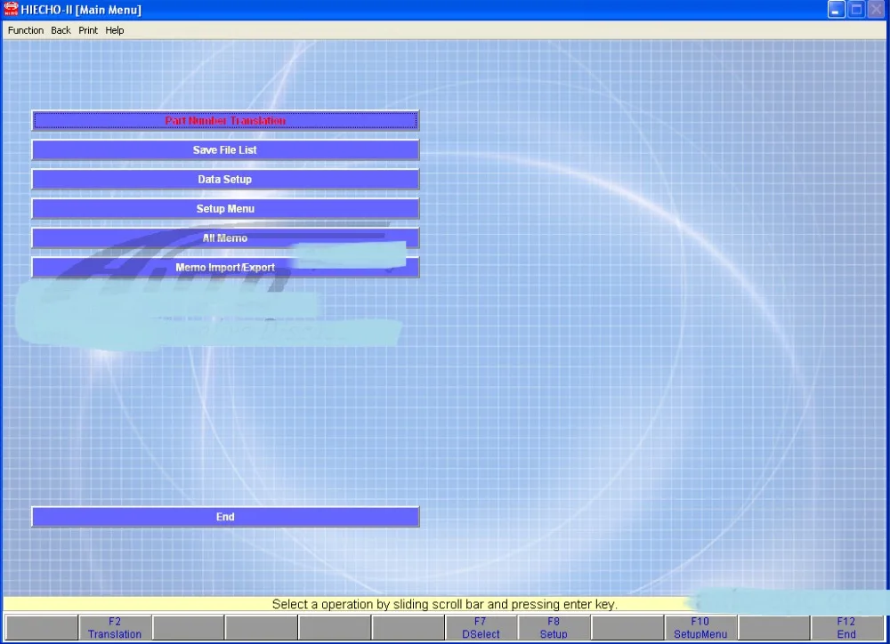Close the HIECHO-II window
The height and width of the screenshot is (644, 890).
[876, 10]
